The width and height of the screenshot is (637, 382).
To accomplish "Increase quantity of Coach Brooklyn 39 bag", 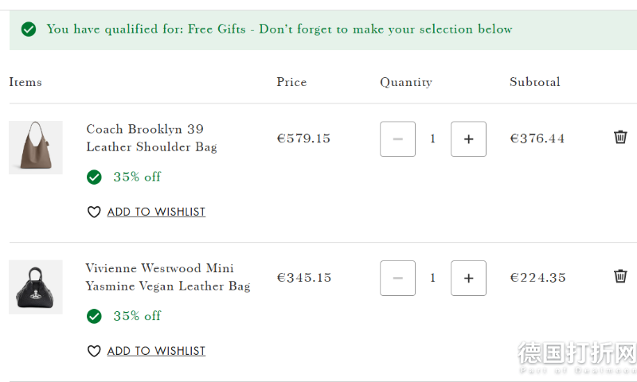I will (x=468, y=138).
